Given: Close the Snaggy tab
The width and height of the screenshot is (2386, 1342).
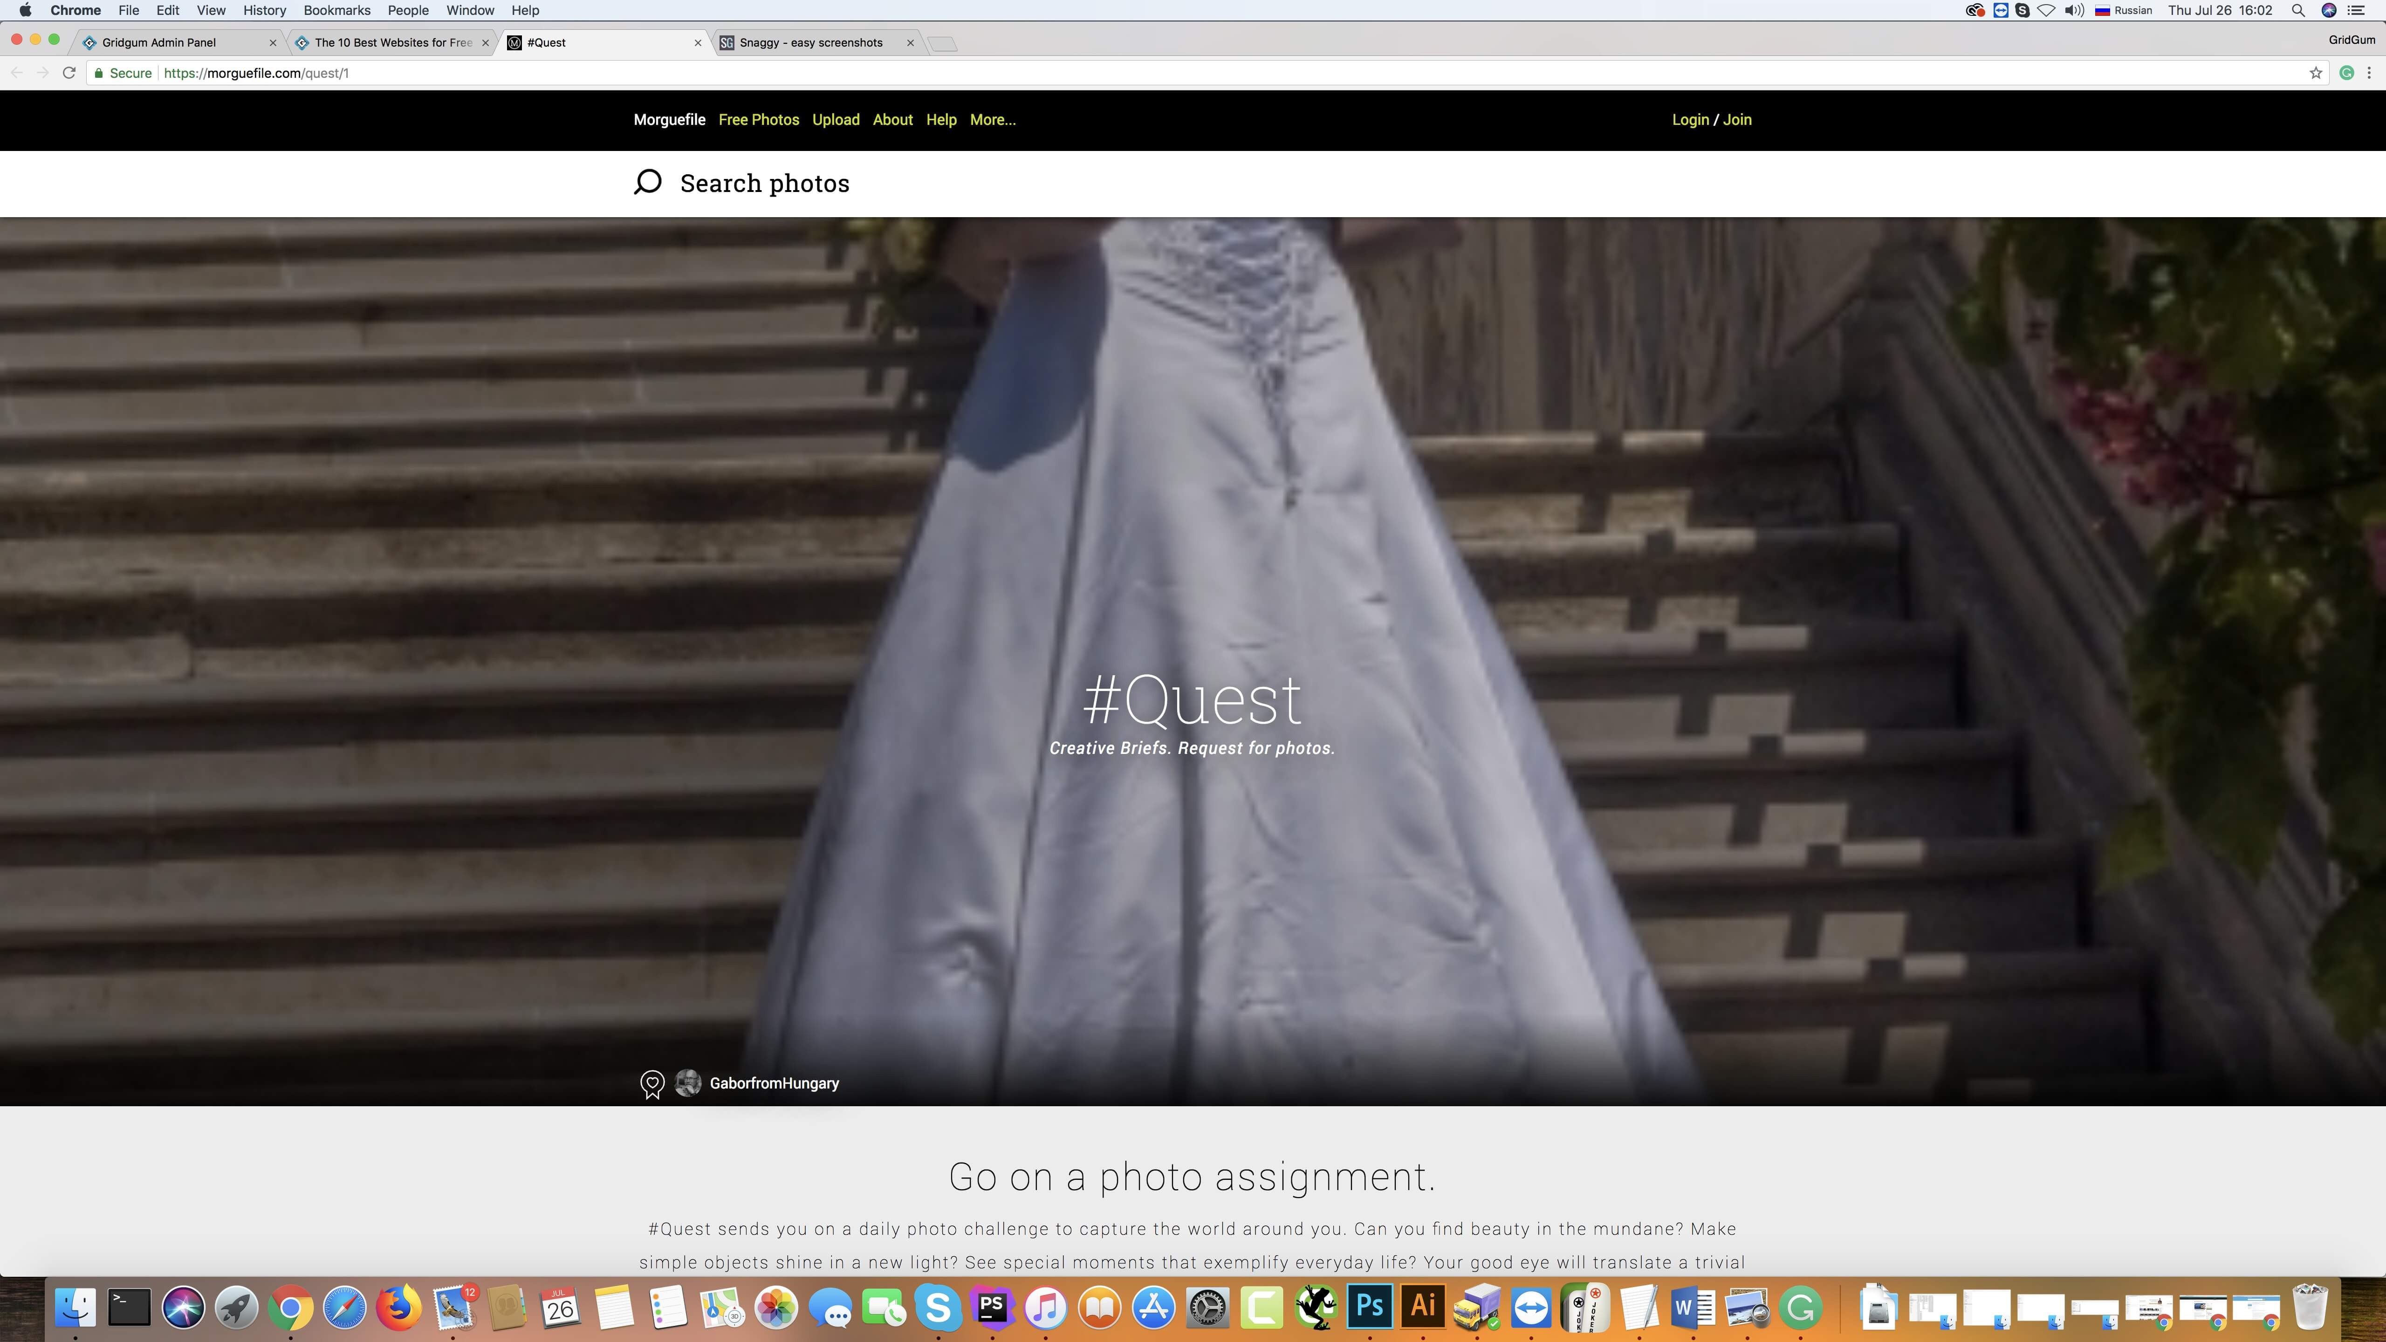Looking at the screenshot, I should click(x=910, y=42).
